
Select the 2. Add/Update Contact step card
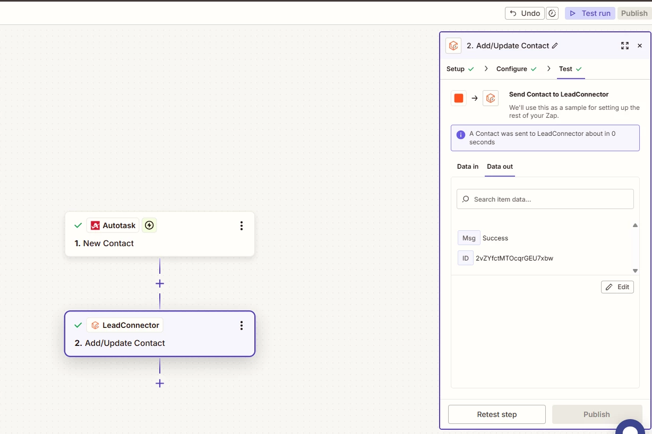point(160,334)
